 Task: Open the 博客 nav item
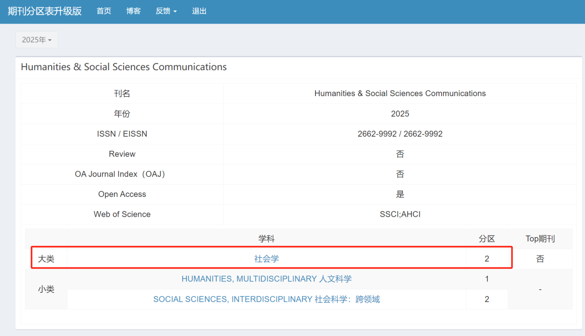coord(133,11)
